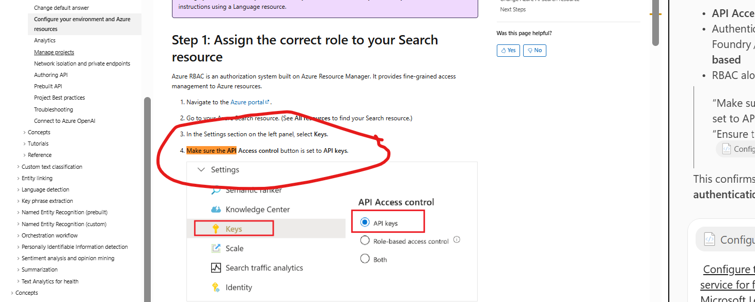Viewport: 755px width, 302px height.
Task: Select the Both radio button
Action: click(365, 259)
